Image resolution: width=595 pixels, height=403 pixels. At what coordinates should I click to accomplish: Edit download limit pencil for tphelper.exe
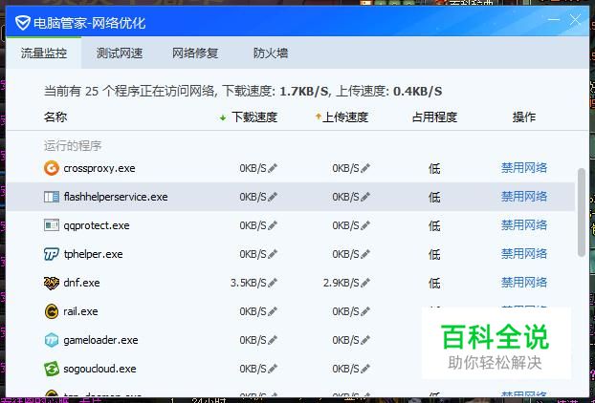click(x=273, y=254)
